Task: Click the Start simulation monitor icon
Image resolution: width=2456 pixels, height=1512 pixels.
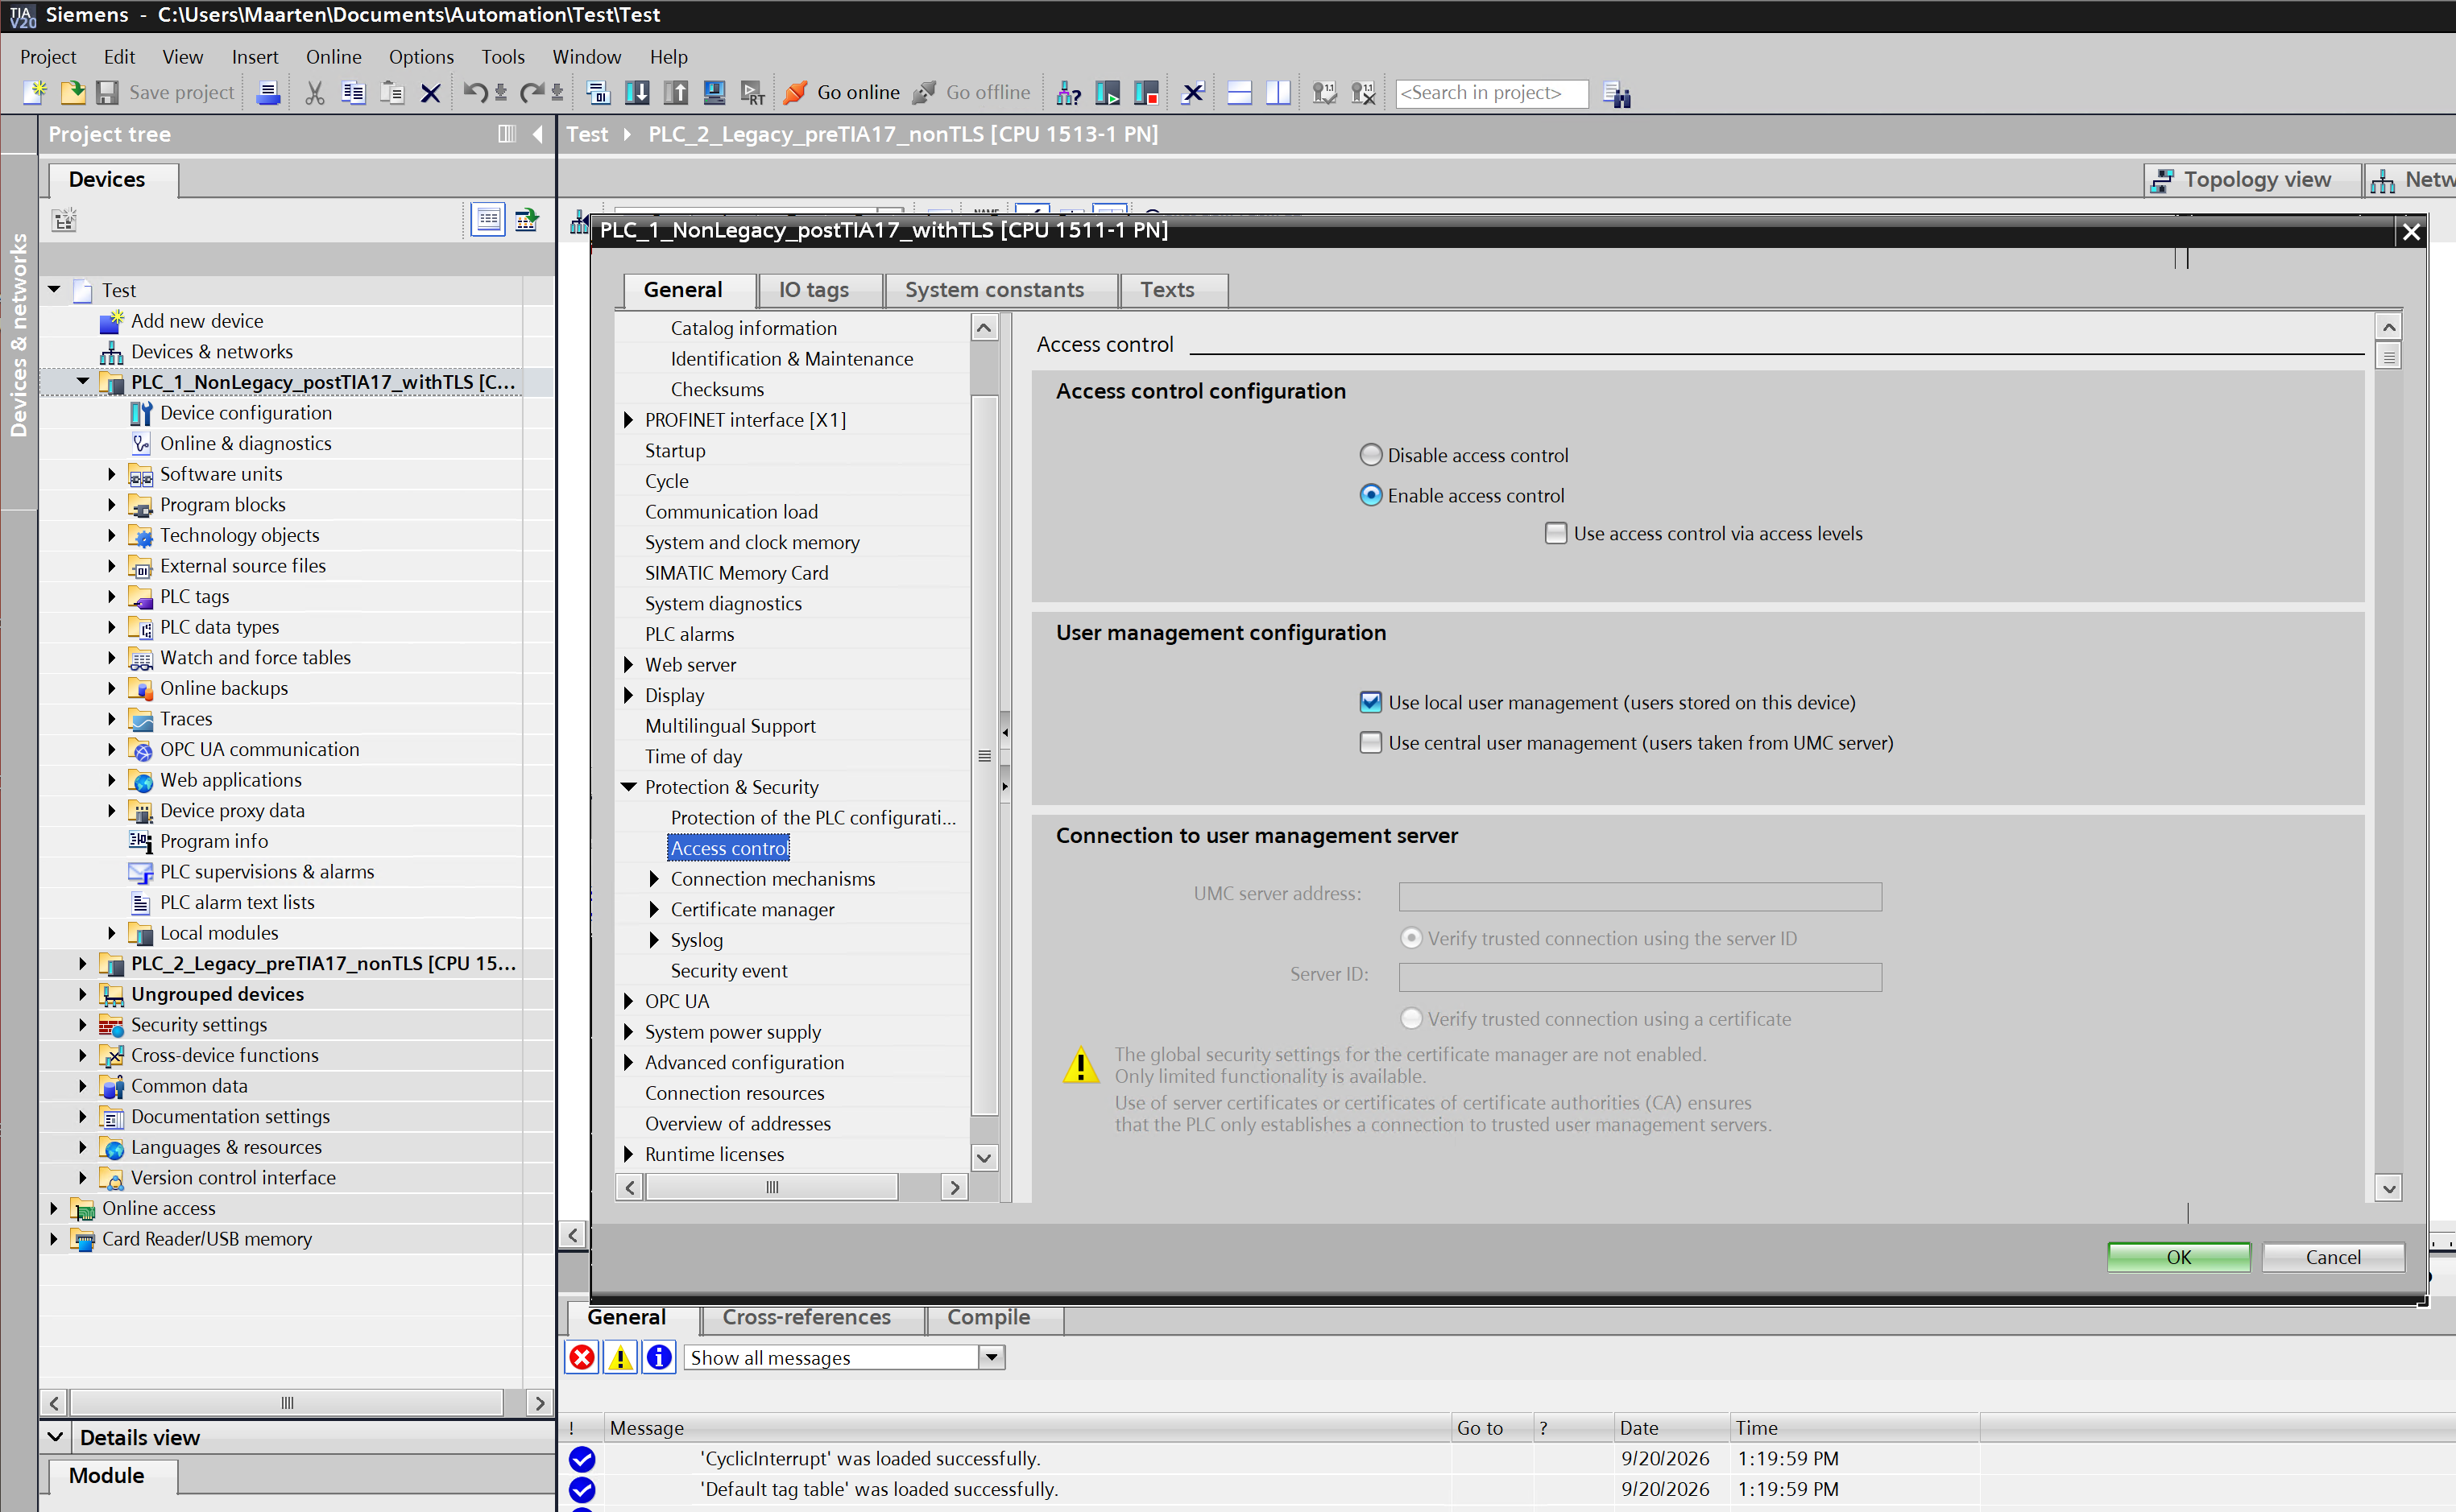Action: tap(714, 93)
